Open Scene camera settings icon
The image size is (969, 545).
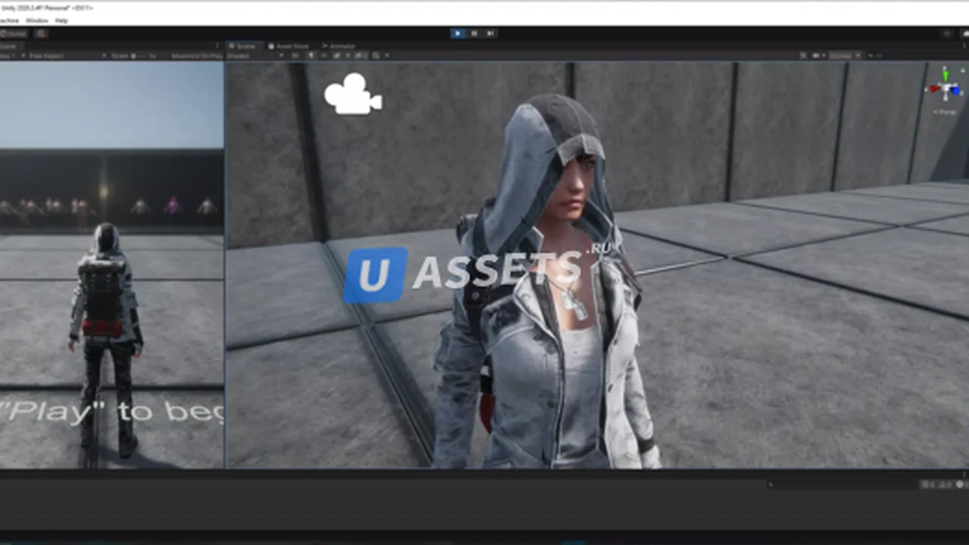pos(818,55)
